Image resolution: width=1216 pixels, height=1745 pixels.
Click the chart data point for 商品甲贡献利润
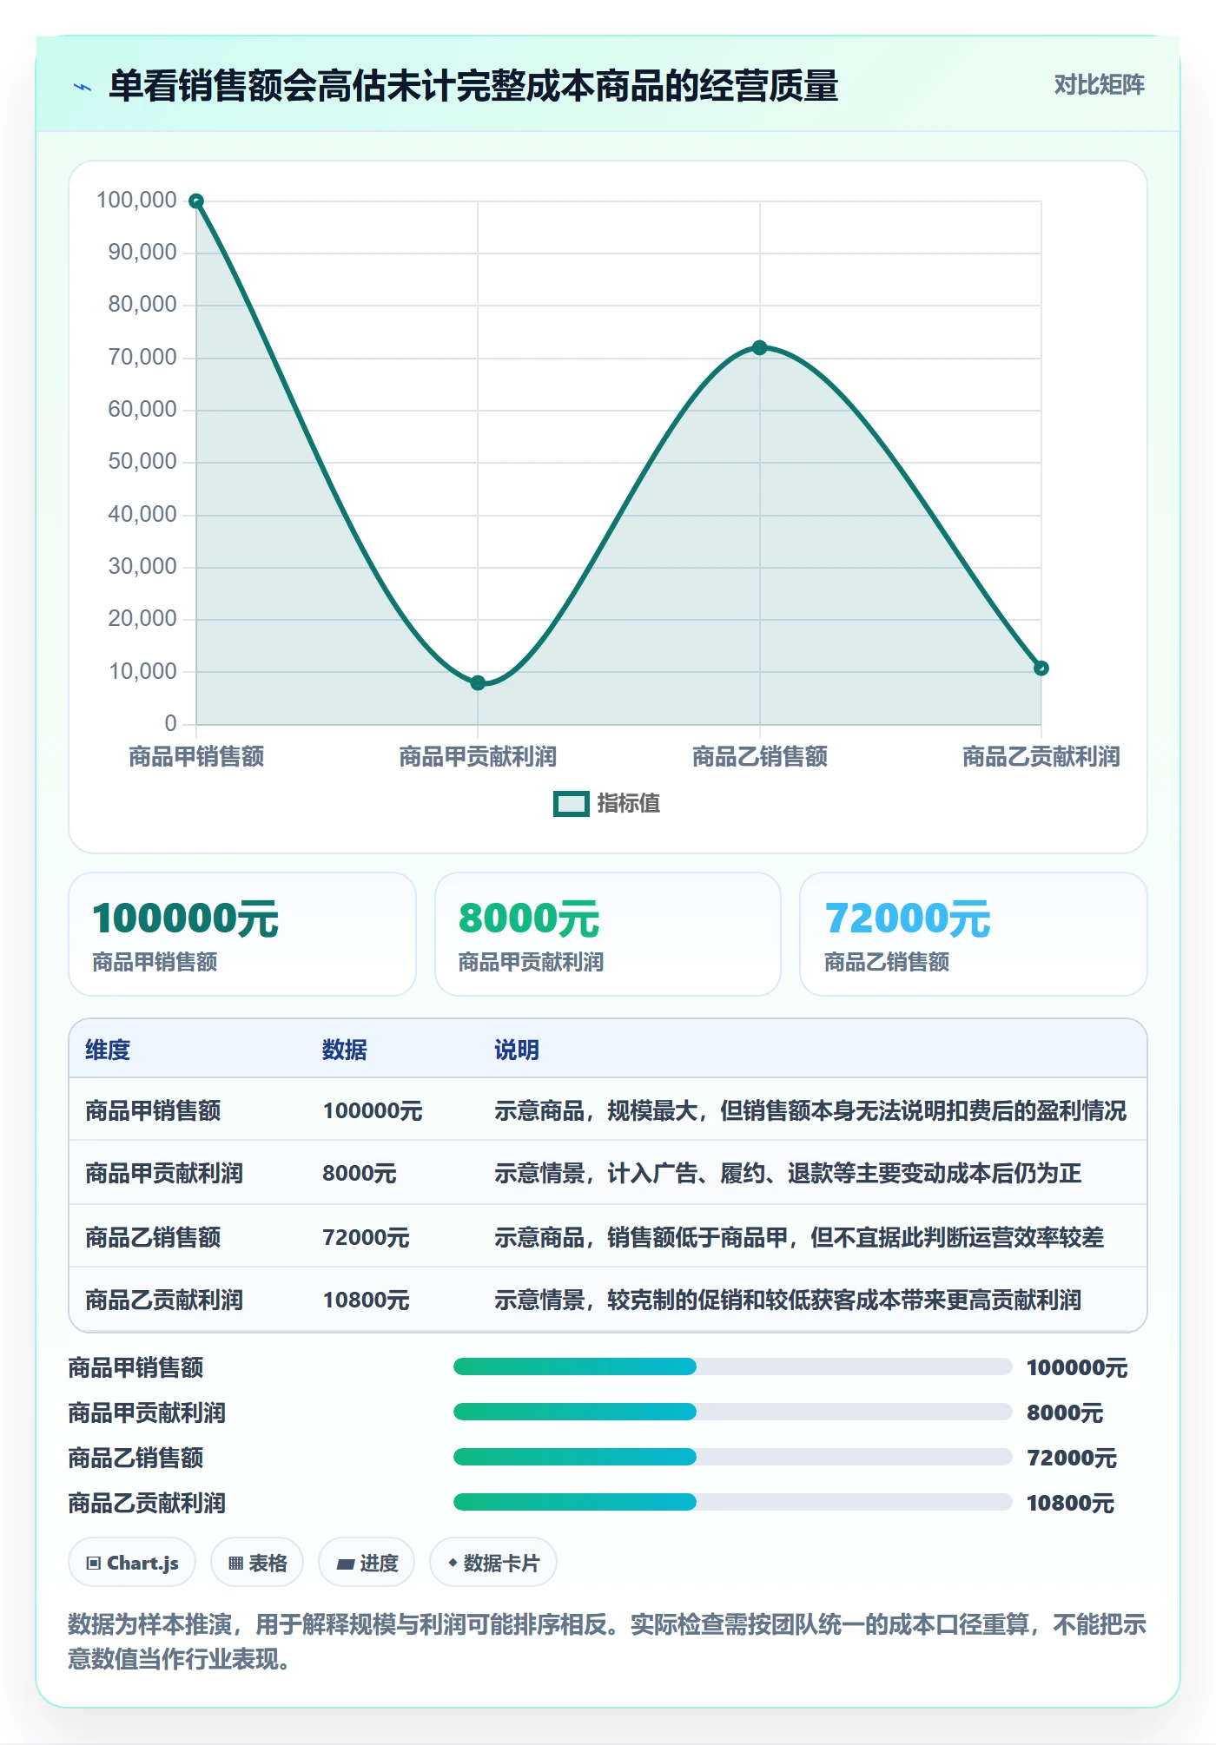[478, 683]
